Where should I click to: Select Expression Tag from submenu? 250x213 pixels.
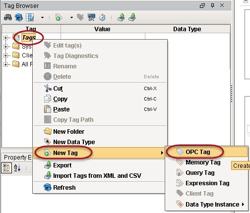point(207,183)
